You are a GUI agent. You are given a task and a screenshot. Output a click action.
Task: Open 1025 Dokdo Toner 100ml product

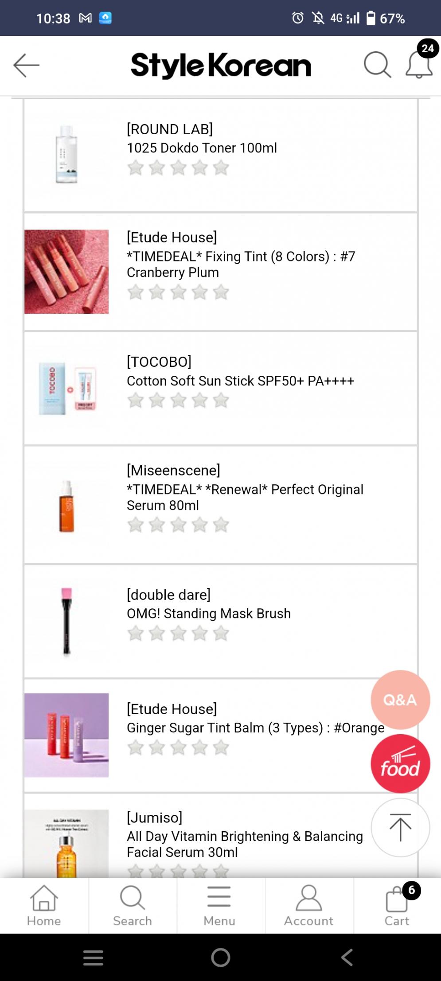(x=202, y=148)
